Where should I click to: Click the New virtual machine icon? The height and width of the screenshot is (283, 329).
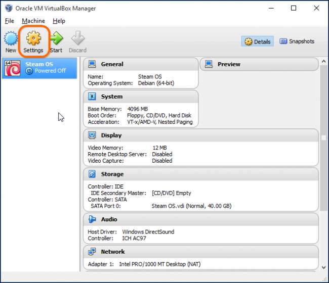tap(11, 38)
